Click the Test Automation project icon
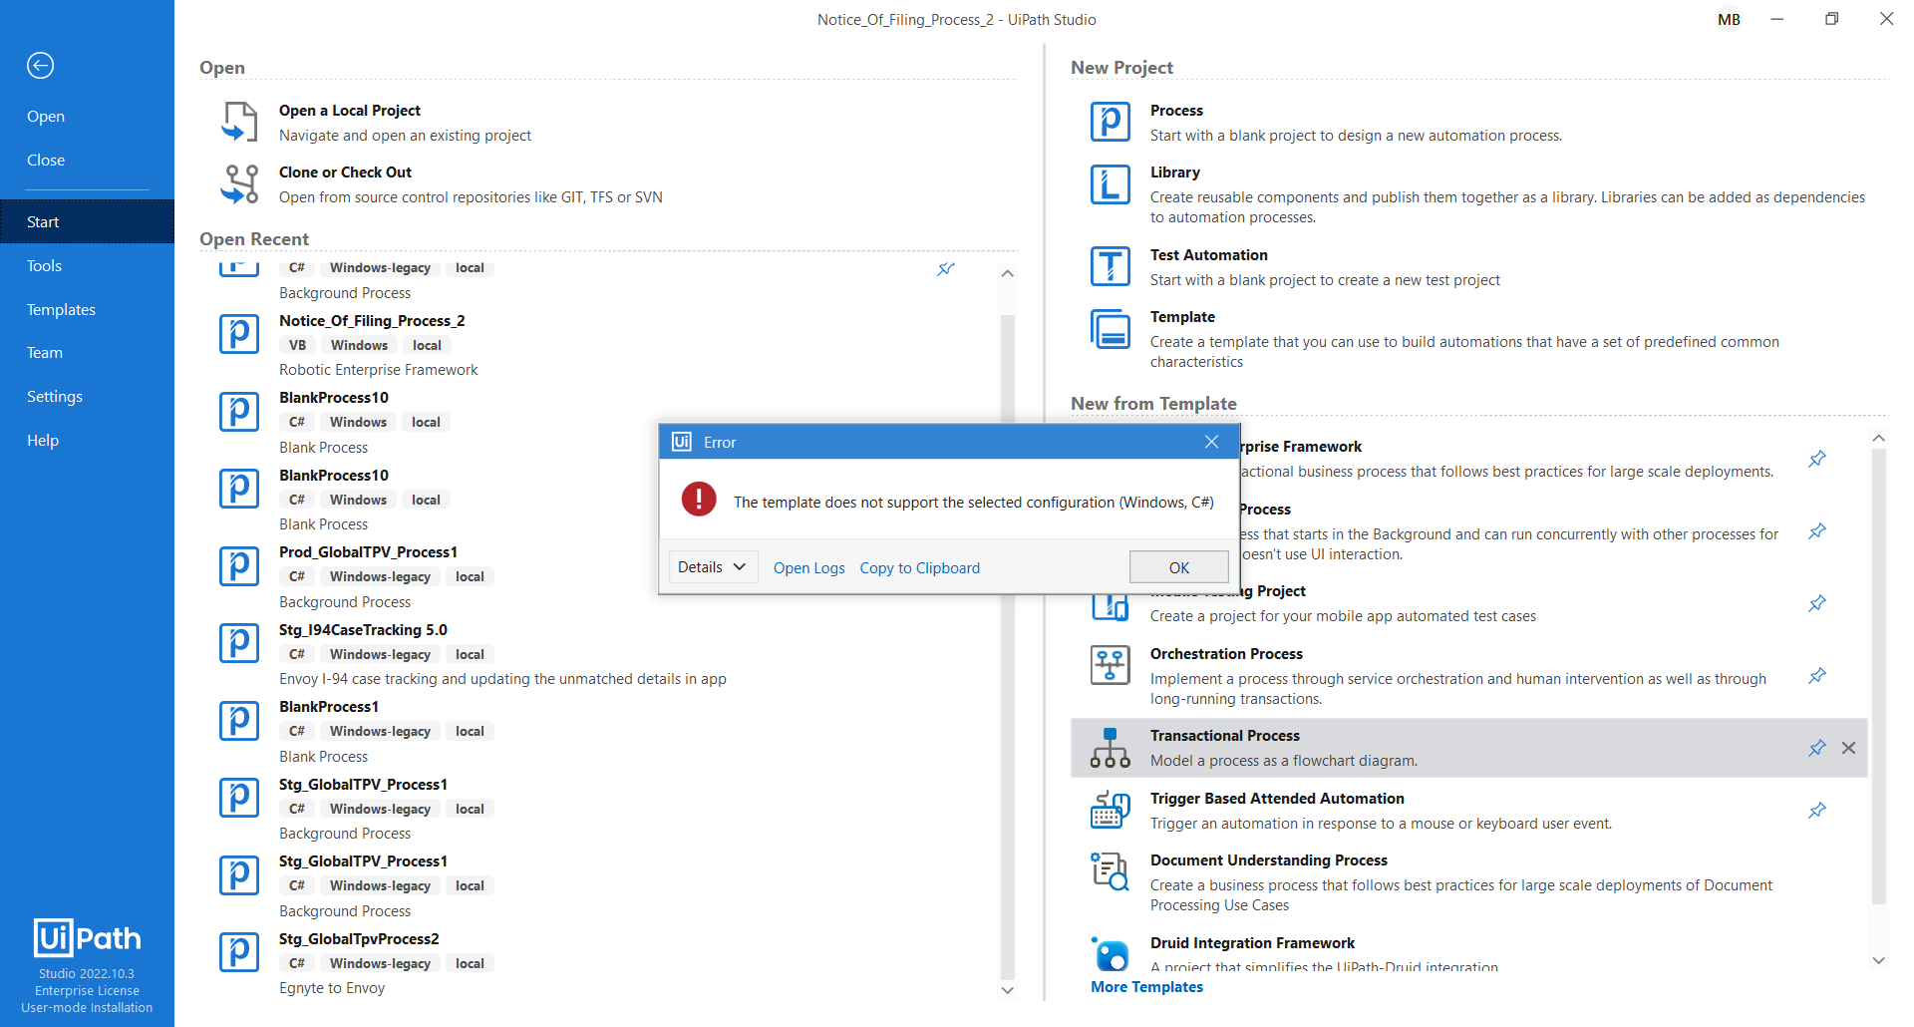This screenshot has height=1027, width=1914. [x=1111, y=267]
